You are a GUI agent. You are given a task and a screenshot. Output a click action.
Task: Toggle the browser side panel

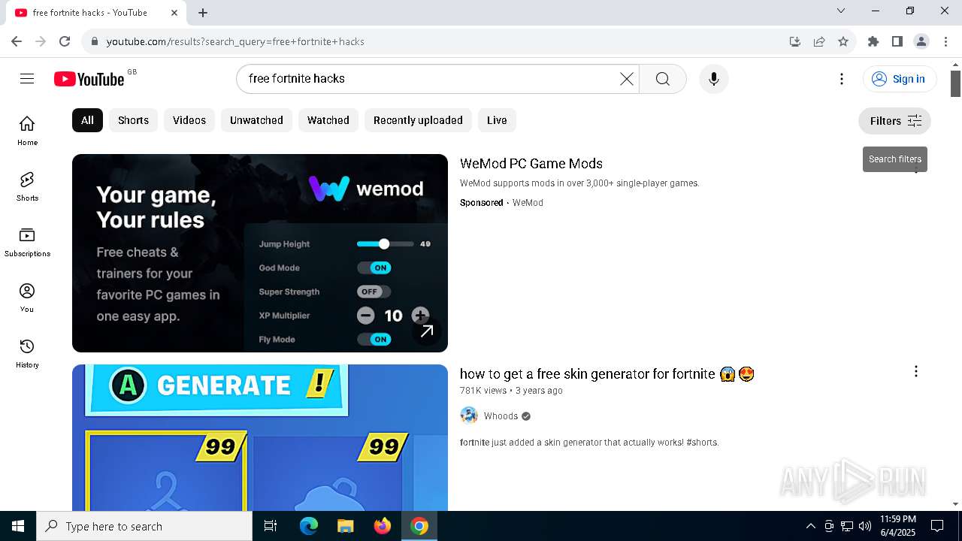897,41
